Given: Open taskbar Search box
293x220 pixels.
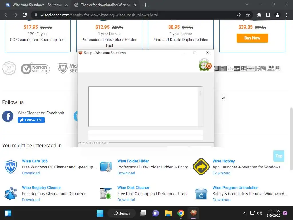Looking at the screenshot, I should pyautogui.click(x=122, y=213).
